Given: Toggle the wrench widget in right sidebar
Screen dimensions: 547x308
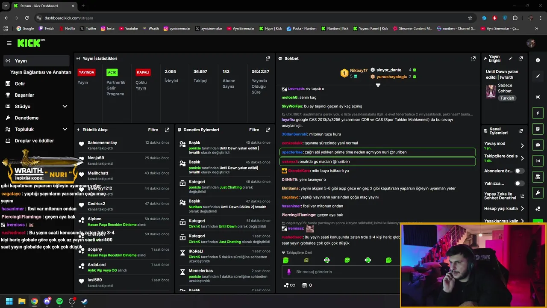Looking at the screenshot, I should (538, 193).
